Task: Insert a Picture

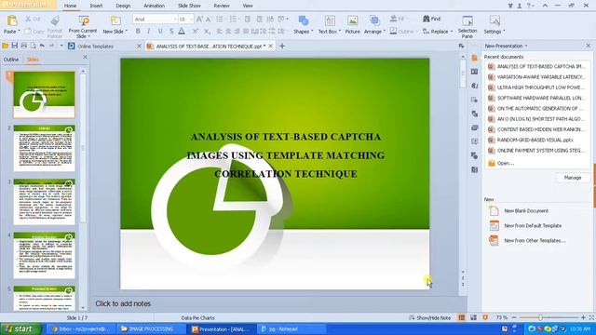Action: [352, 25]
